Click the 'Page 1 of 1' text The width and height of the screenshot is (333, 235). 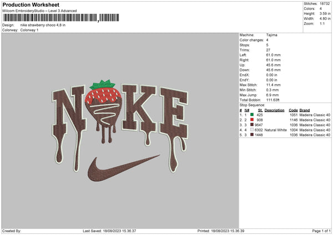click(321, 231)
